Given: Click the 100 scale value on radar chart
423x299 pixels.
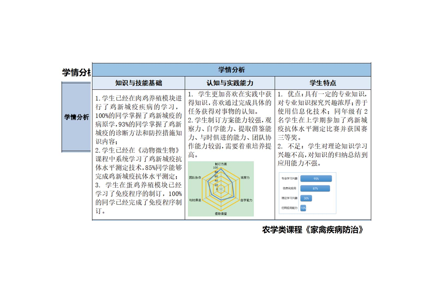Looking at the screenshot, I should pyautogui.click(x=216, y=168).
